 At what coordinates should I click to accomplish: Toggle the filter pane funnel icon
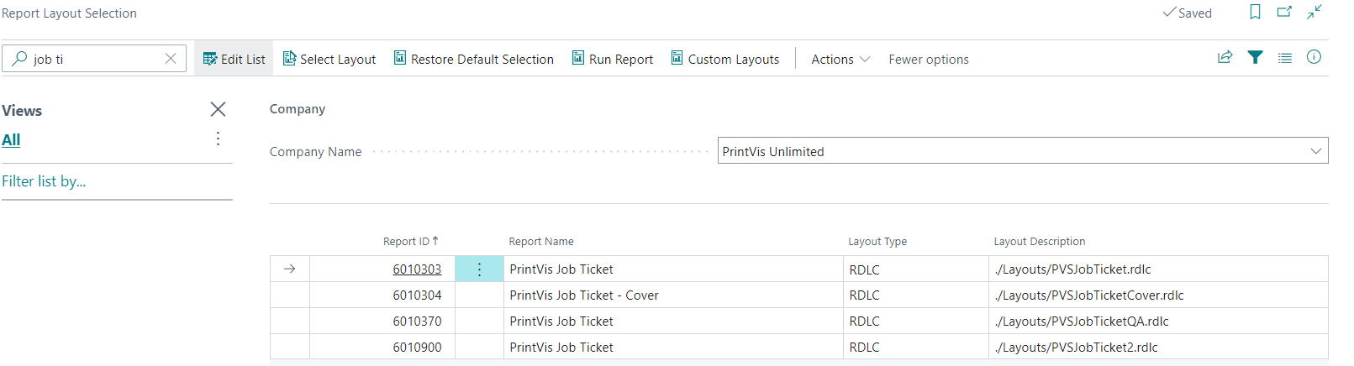[x=1255, y=58]
